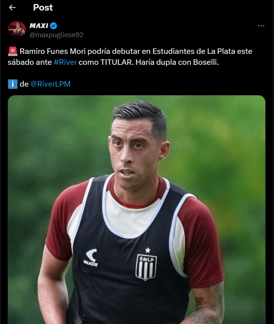Click the red siren emoji in the post
Screen dimensions: 274x324
pos(13,51)
